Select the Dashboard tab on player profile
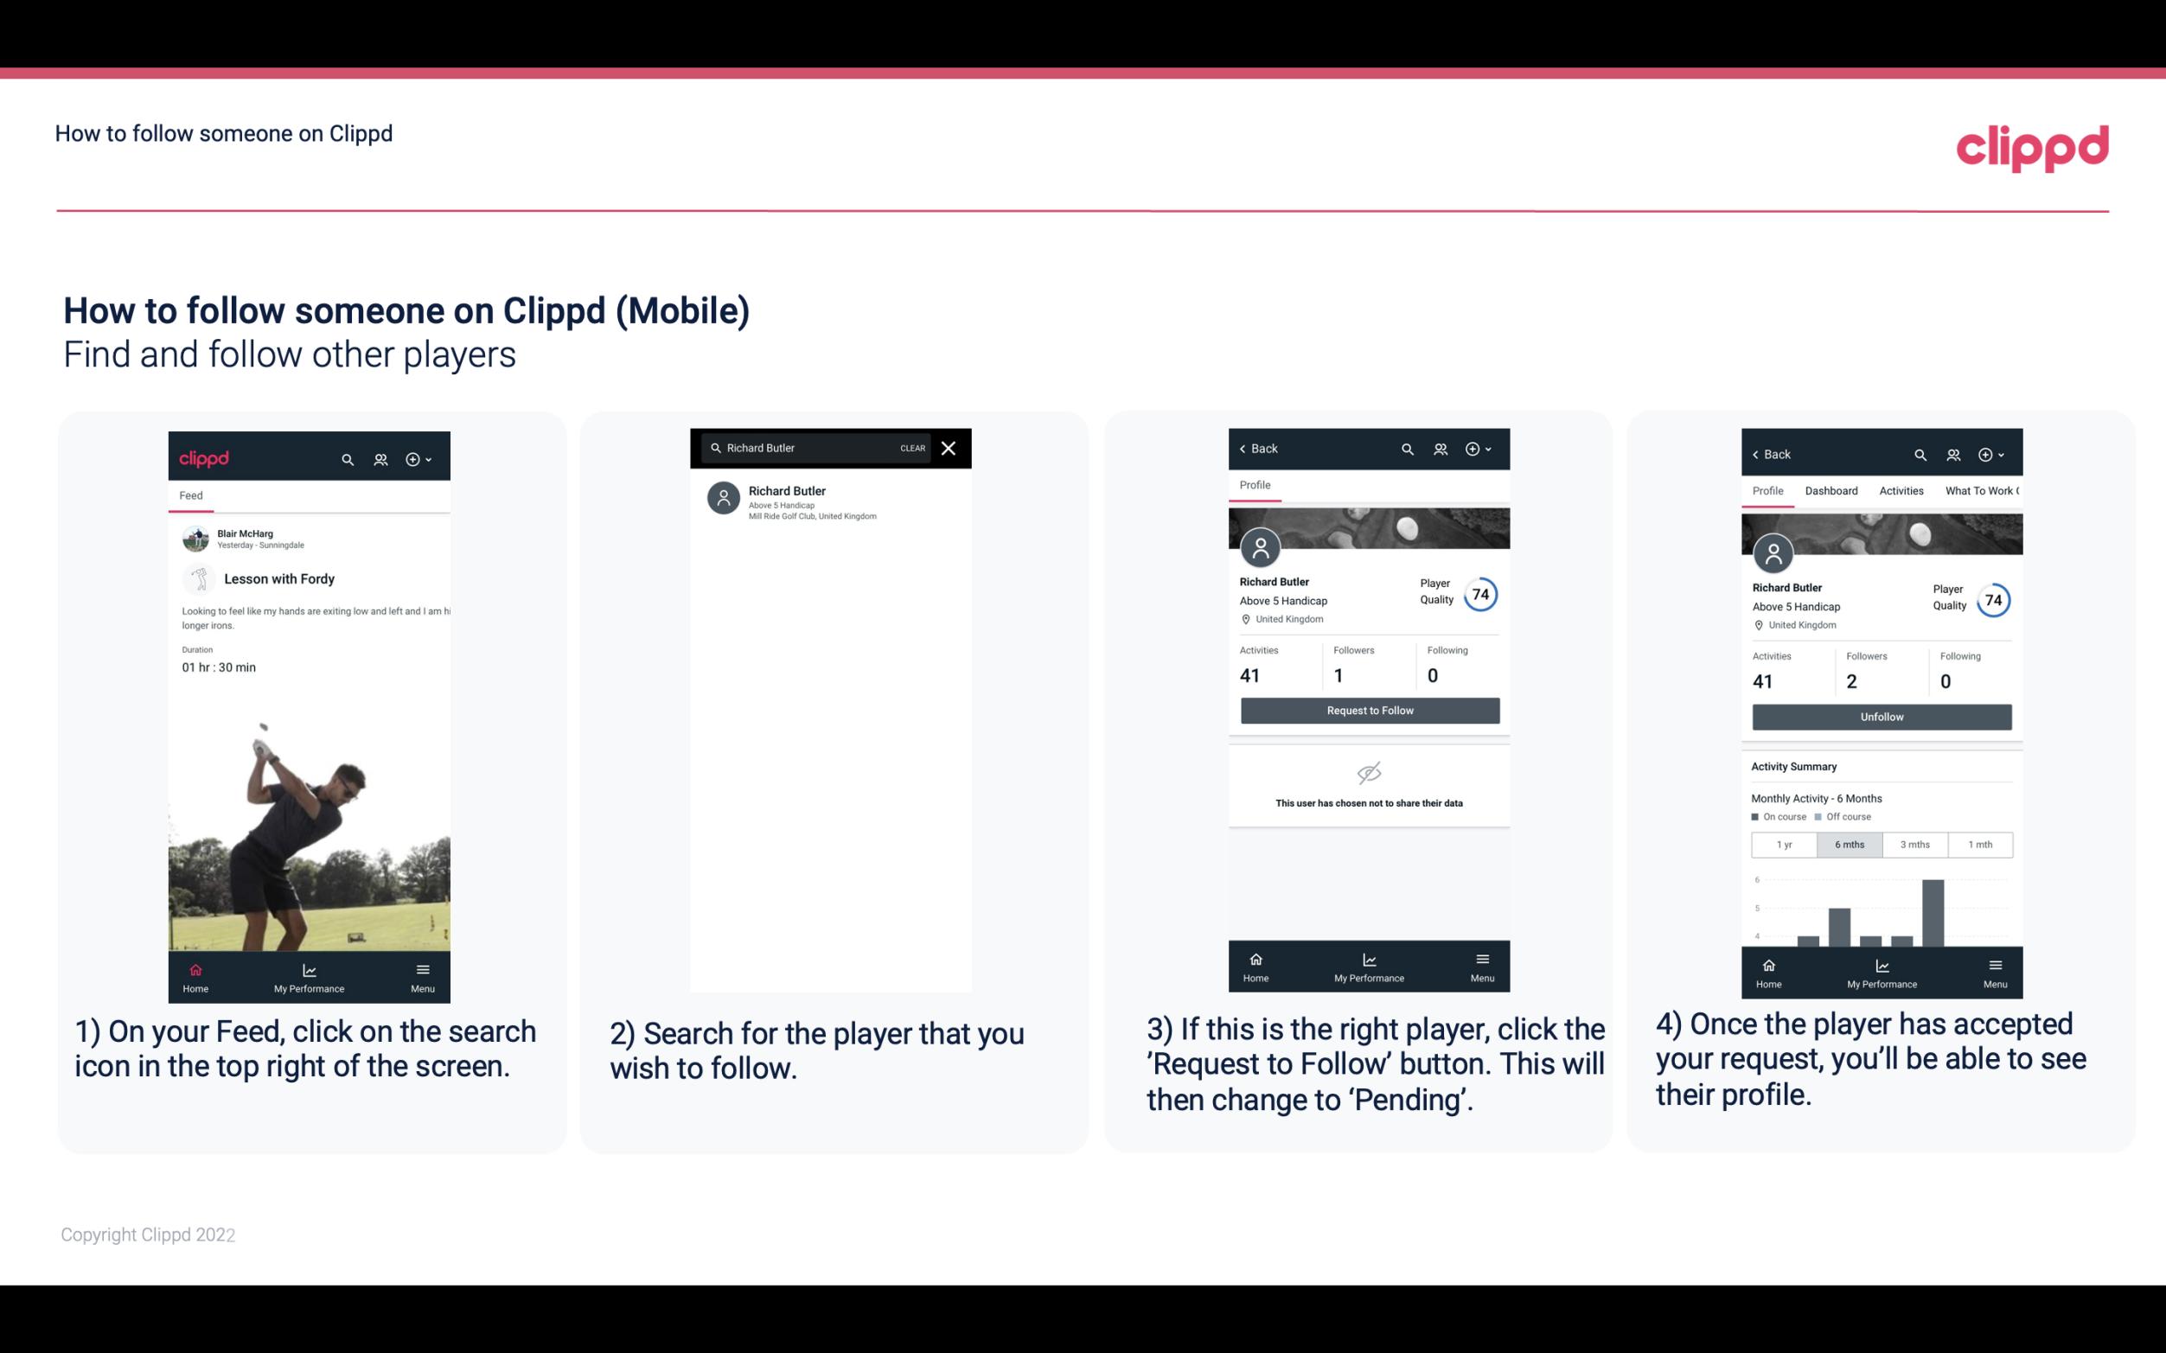Screen dimensions: 2166x1353 [1831, 491]
